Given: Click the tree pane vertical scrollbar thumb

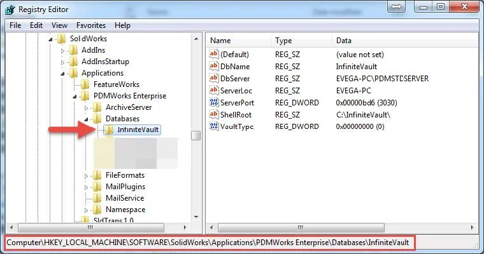Looking at the screenshot, I should (196, 135).
